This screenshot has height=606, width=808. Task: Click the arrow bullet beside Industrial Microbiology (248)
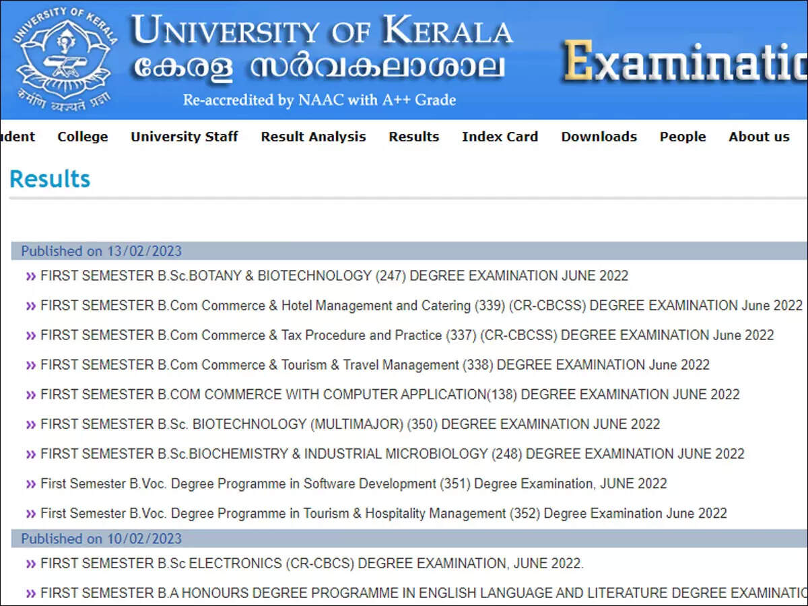[30, 454]
